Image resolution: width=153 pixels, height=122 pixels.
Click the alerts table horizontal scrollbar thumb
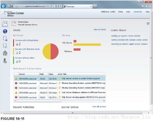39,101
